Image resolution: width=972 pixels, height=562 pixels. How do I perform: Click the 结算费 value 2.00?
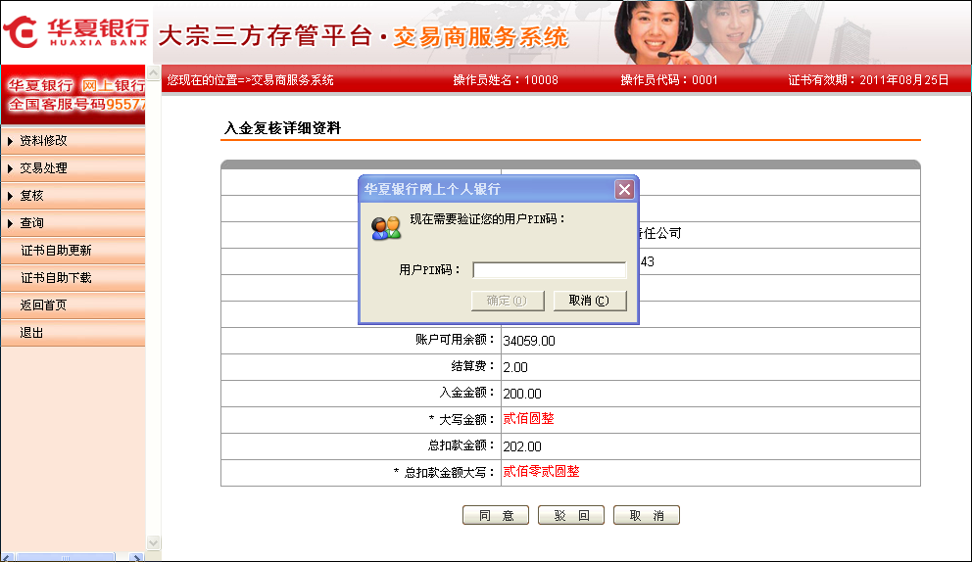[x=515, y=367]
